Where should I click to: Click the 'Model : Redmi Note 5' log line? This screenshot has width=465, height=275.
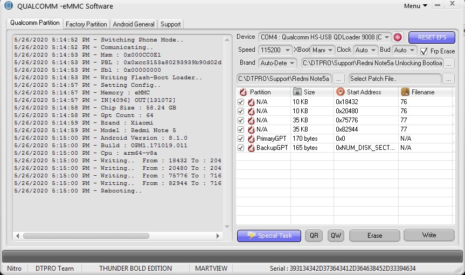click(95, 130)
